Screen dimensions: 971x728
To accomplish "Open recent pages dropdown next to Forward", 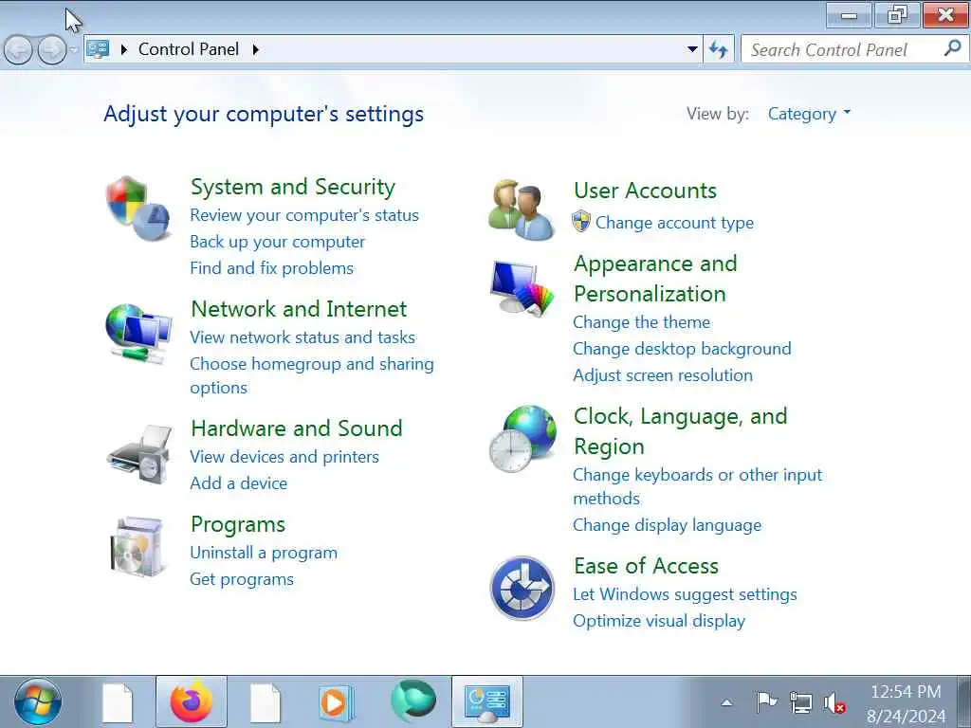I will [74, 49].
